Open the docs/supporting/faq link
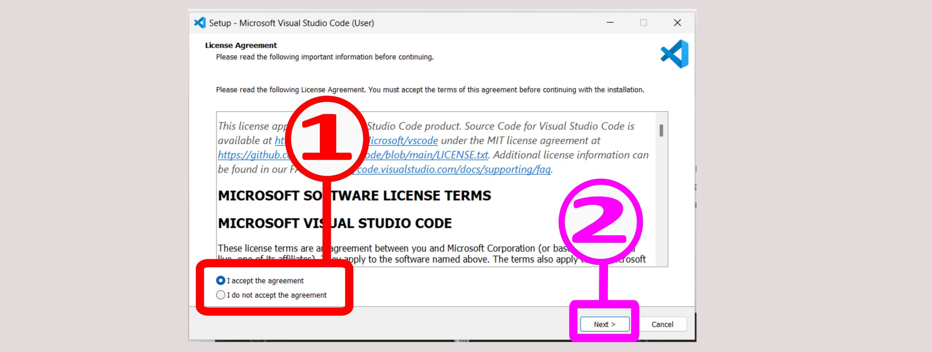 click(x=453, y=170)
